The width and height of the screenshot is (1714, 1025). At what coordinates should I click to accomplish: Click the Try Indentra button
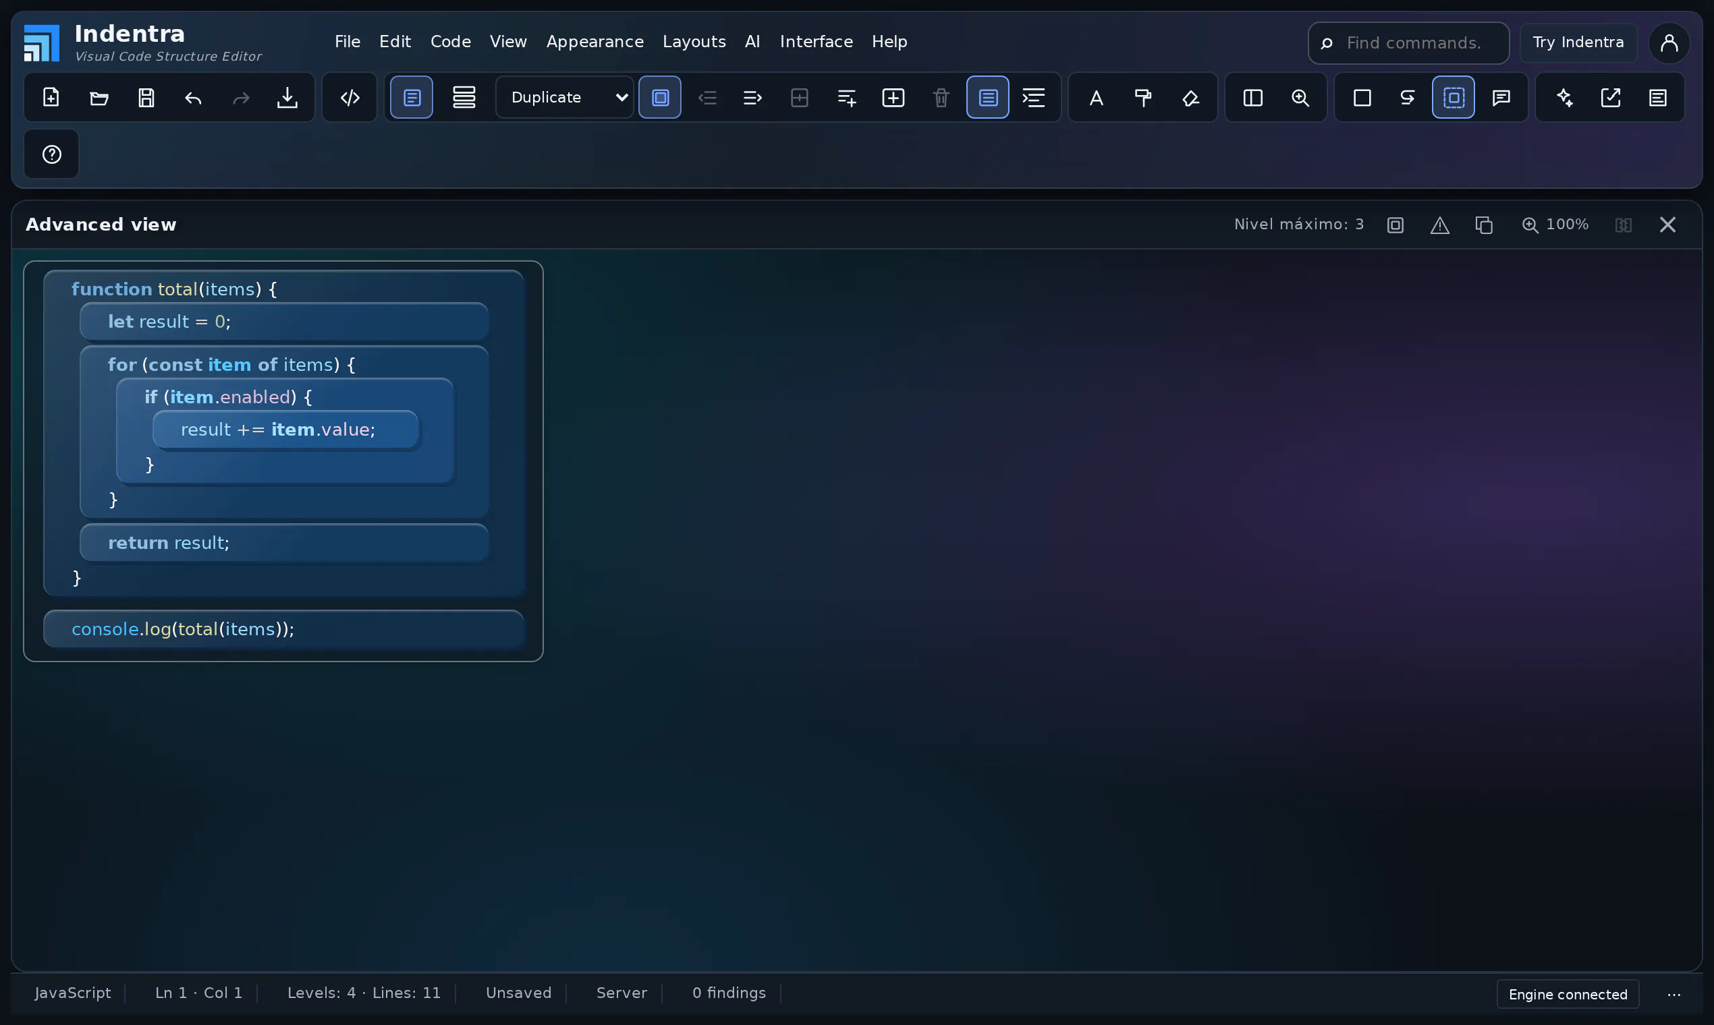tap(1578, 43)
